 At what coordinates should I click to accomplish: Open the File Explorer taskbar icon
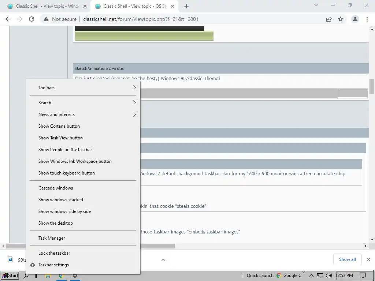(48, 276)
